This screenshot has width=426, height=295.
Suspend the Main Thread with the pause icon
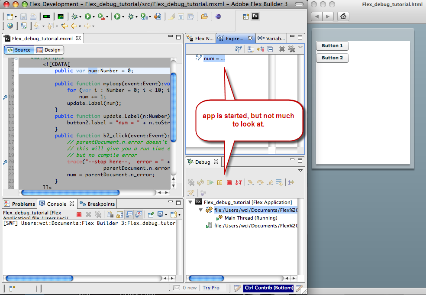(x=219, y=182)
